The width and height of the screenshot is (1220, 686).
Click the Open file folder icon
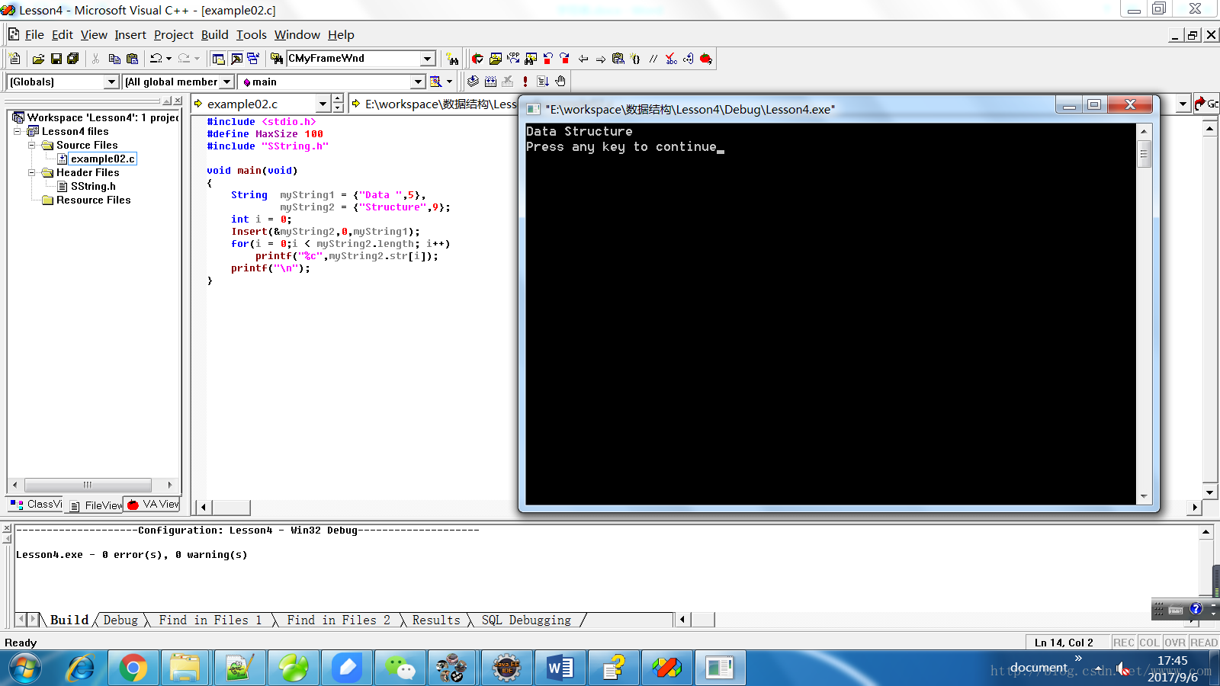click(x=38, y=59)
